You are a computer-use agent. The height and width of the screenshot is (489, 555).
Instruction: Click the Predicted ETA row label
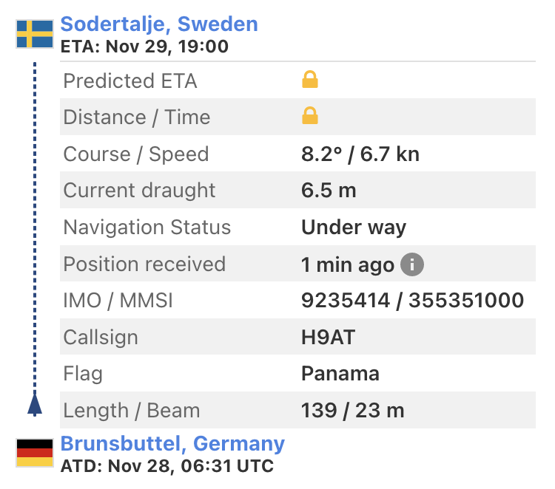coord(130,81)
